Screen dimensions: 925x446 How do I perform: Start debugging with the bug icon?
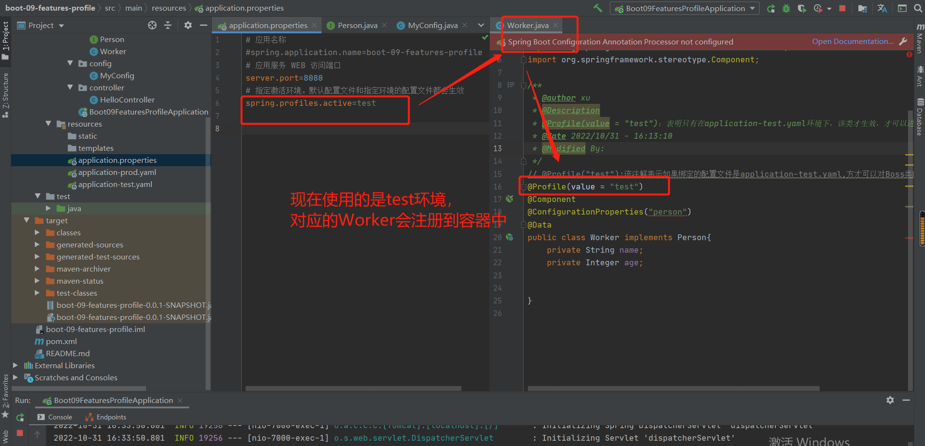coord(786,8)
